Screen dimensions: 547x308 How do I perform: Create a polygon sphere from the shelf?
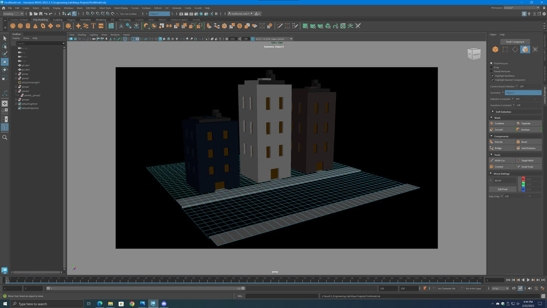(x=13, y=26)
